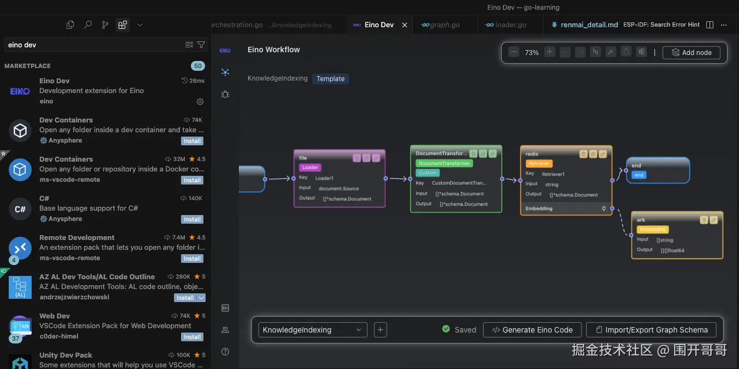Click the Embedding plug icon on redis node
This screenshot has height=369, width=739.
(x=604, y=208)
